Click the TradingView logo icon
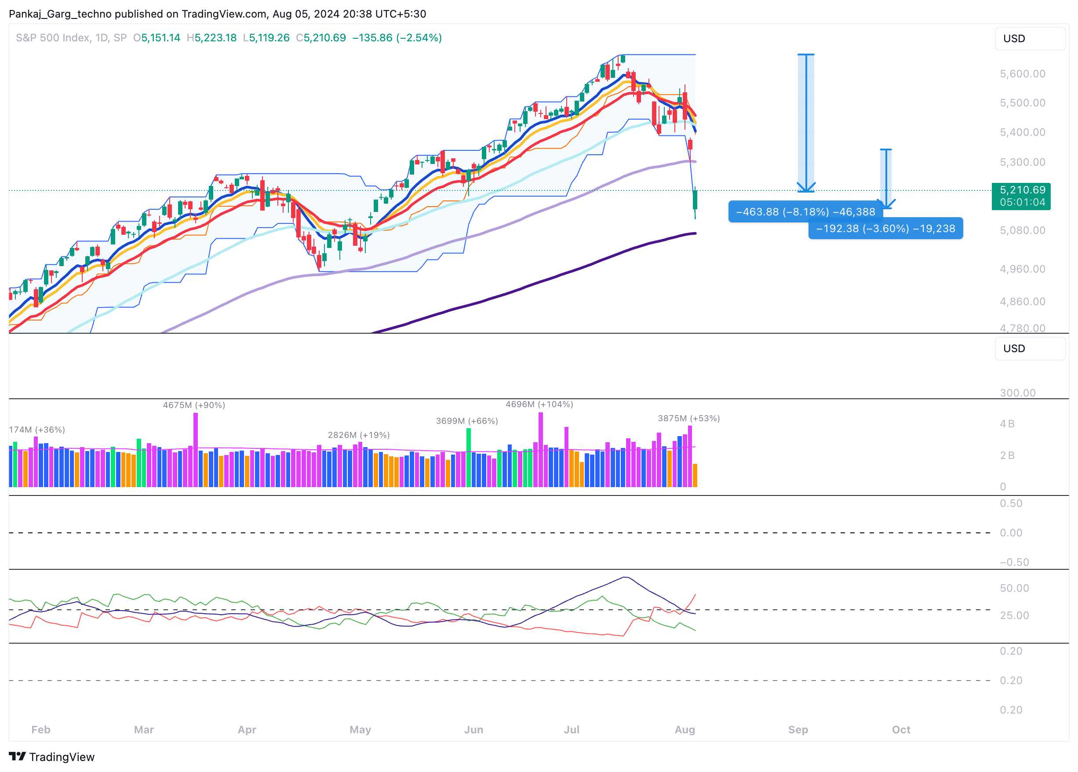This screenshot has height=772, width=1078. click(17, 756)
